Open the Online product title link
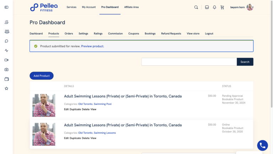 point(123,125)
